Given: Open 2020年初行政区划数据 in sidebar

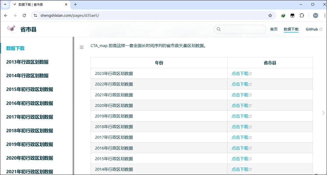Looking at the screenshot, I should [30, 158].
